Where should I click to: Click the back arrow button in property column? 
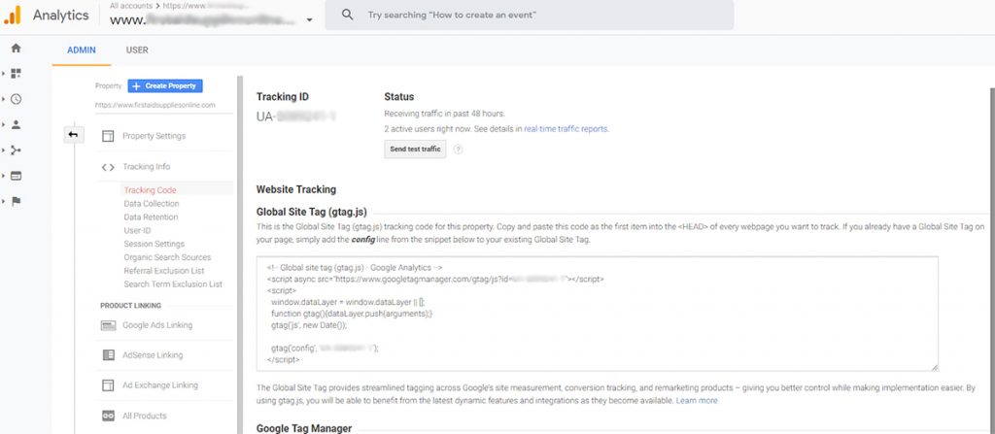tap(74, 135)
